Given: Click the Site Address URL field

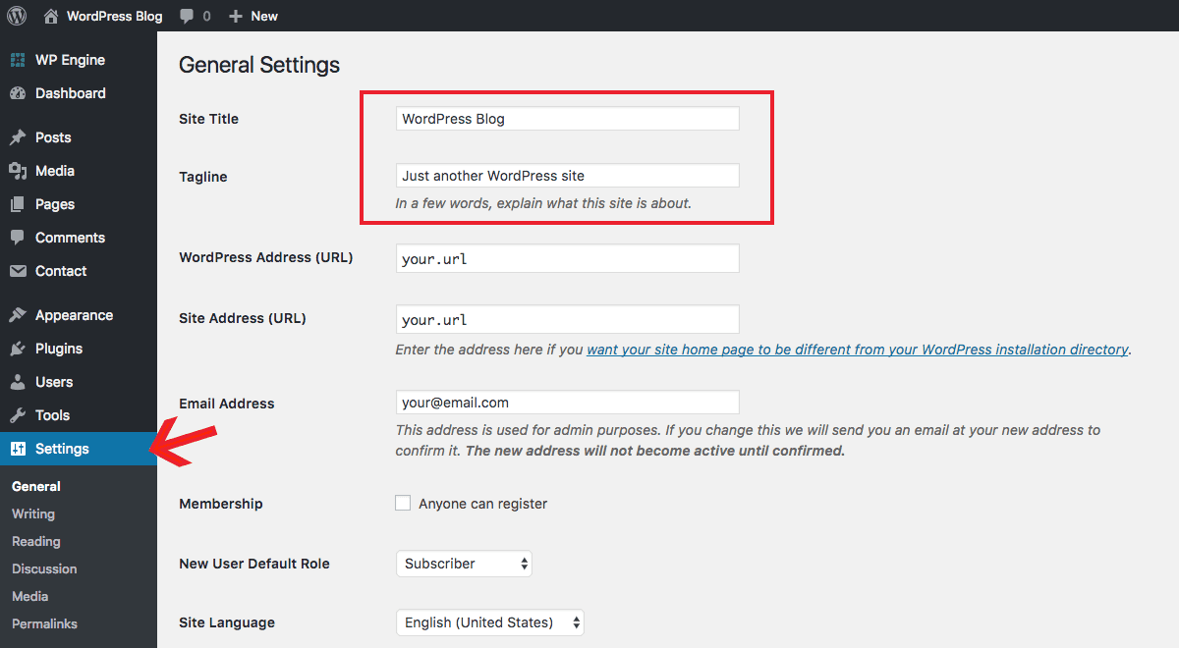Looking at the screenshot, I should pyautogui.click(x=567, y=319).
